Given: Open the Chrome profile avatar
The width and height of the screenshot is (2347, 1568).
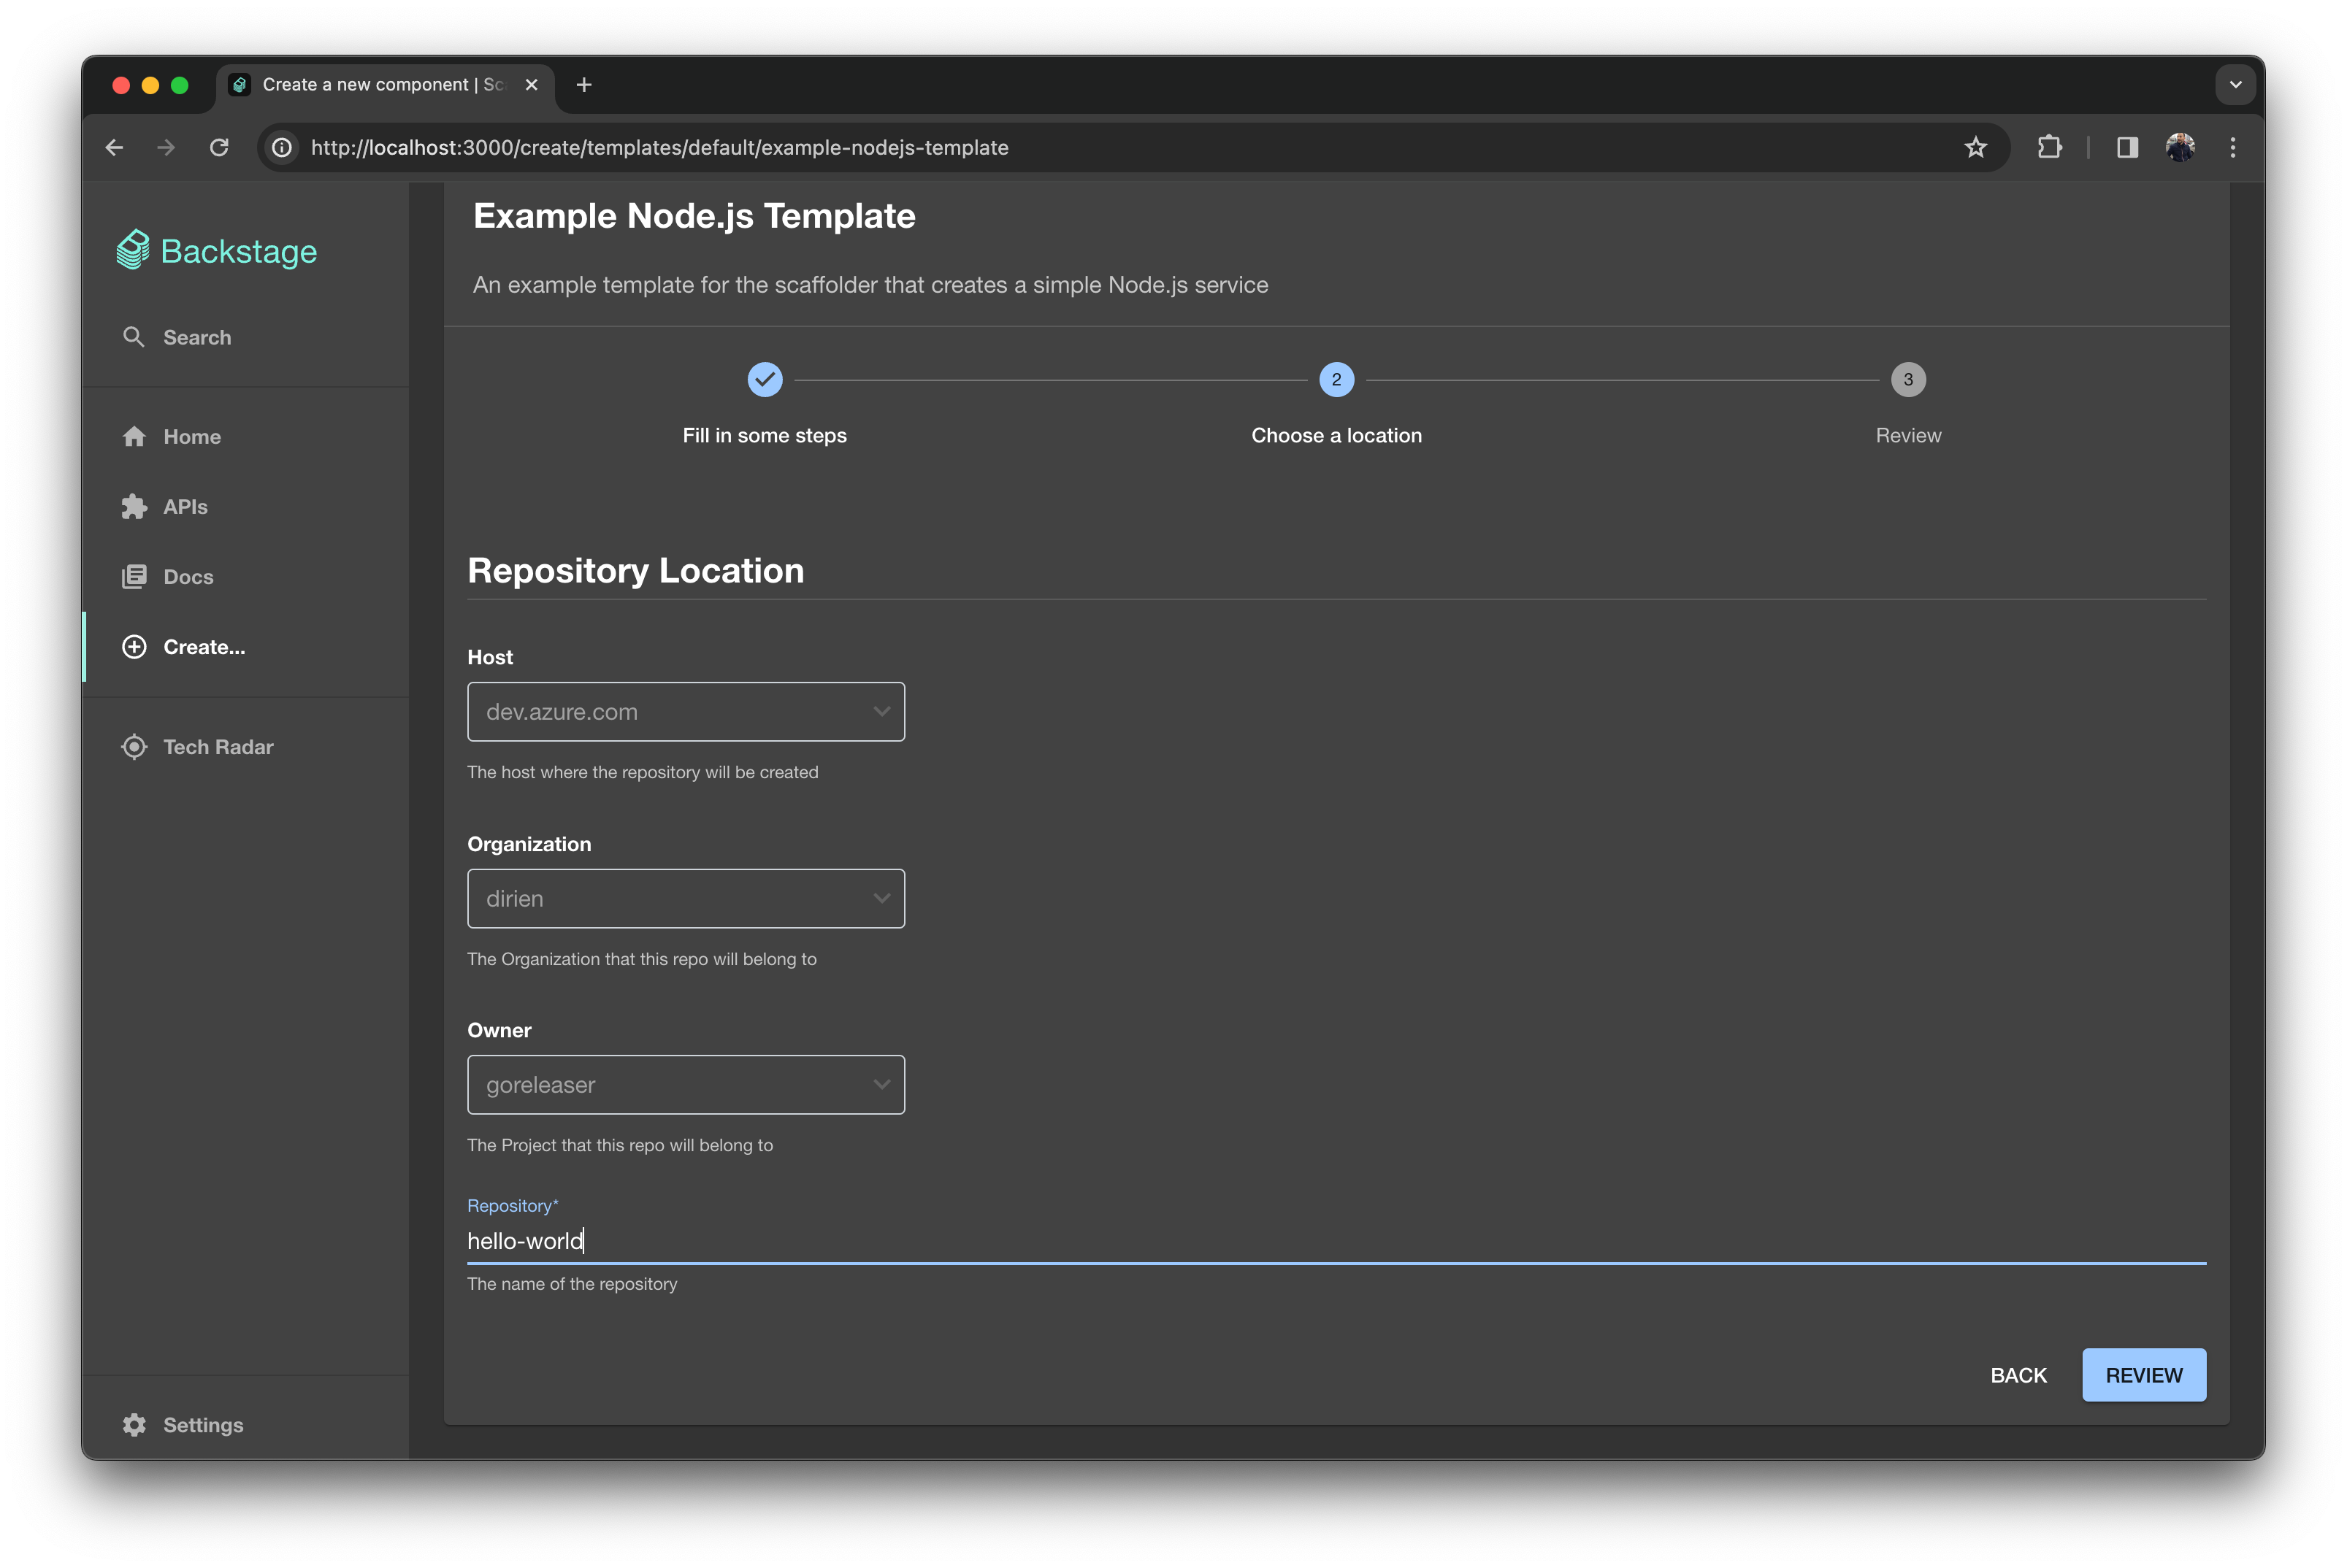Looking at the screenshot, I should coord(2180,148).
